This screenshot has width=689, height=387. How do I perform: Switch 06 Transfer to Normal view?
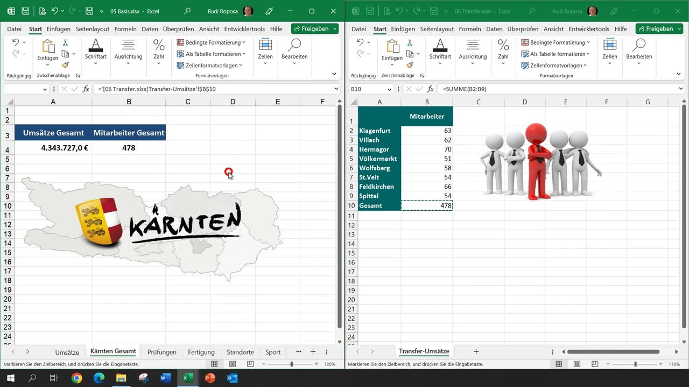tap(559, 364)
